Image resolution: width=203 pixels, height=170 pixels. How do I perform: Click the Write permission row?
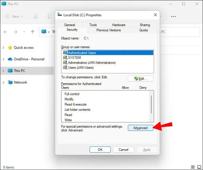tap(105, 120)
